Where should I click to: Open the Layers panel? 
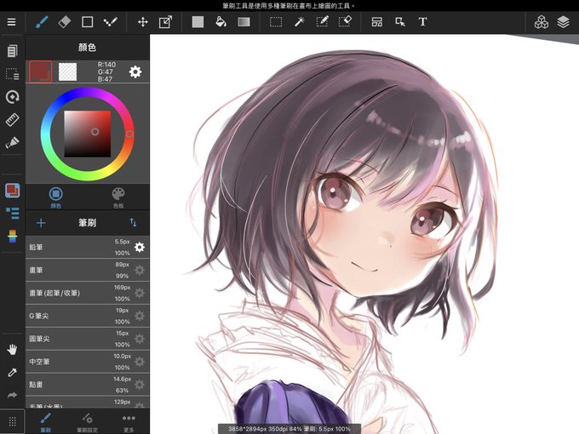click(563, 22)
